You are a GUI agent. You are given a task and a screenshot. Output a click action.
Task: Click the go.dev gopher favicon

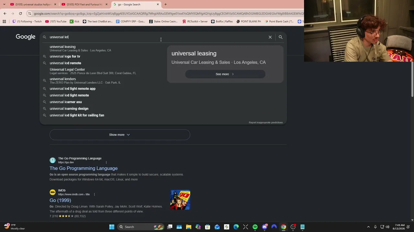tap(52, 160)
